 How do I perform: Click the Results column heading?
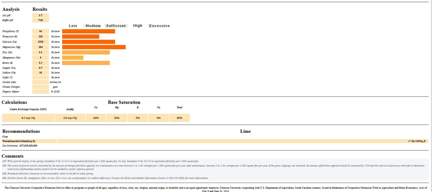(x=40, y=9)
